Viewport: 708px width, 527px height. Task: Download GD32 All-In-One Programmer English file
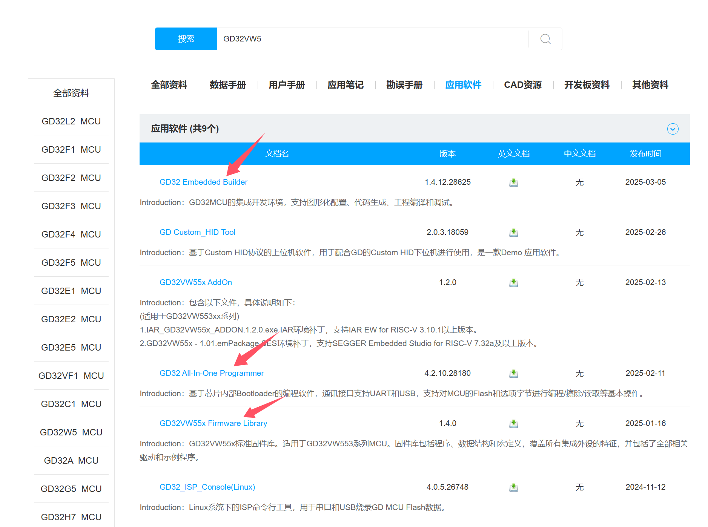tap(513, 374)
